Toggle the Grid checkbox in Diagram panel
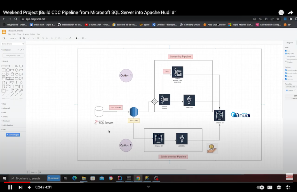Image resolution: width=297 pixels, height=192 pixels. pyautogui.click(x=286, y=51)
